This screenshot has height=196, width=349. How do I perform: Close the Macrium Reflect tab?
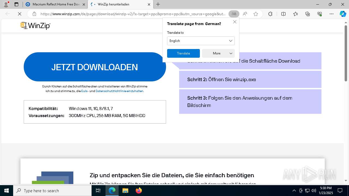(x=84, y=4)
